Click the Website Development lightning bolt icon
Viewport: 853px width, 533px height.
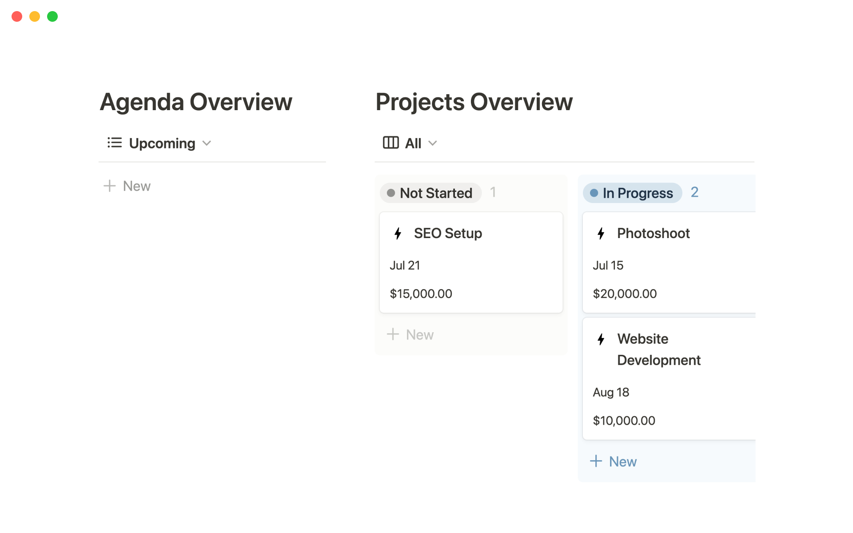601,339
